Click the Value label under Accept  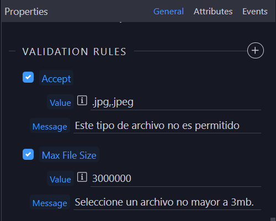tap(60, 102)
